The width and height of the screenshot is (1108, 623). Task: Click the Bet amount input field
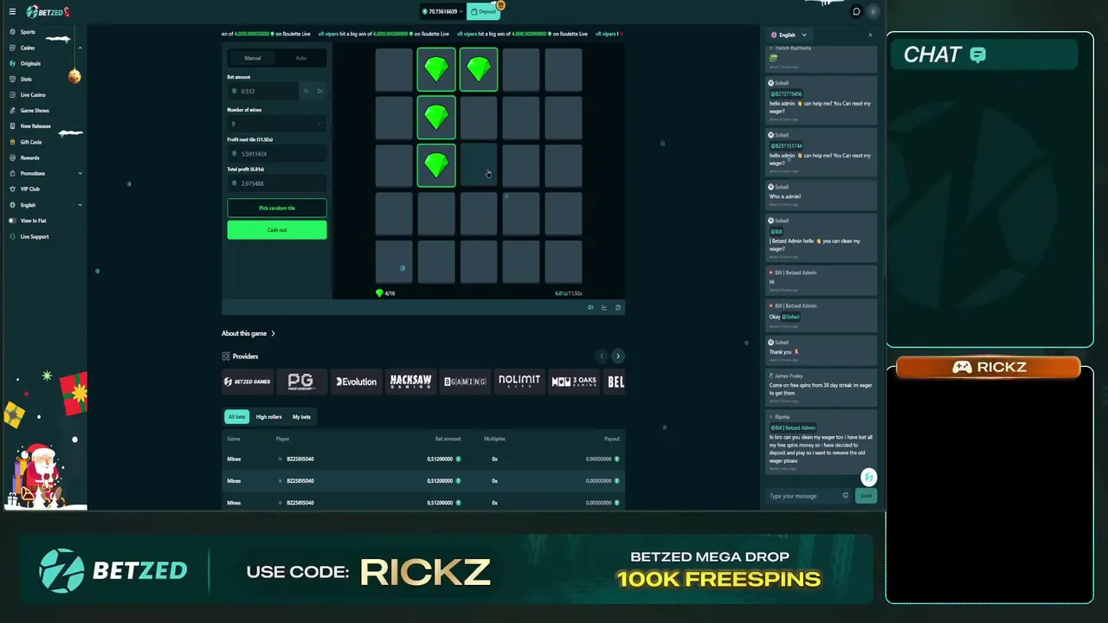tap(263, 91)
